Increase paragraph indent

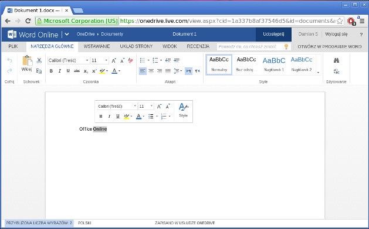[x=177, y=60]
